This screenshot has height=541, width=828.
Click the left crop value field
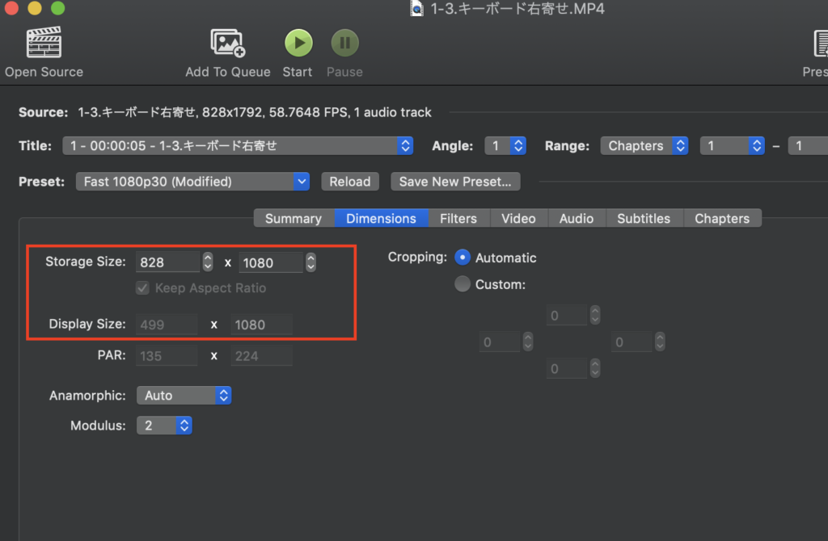[x=500, y=342]
